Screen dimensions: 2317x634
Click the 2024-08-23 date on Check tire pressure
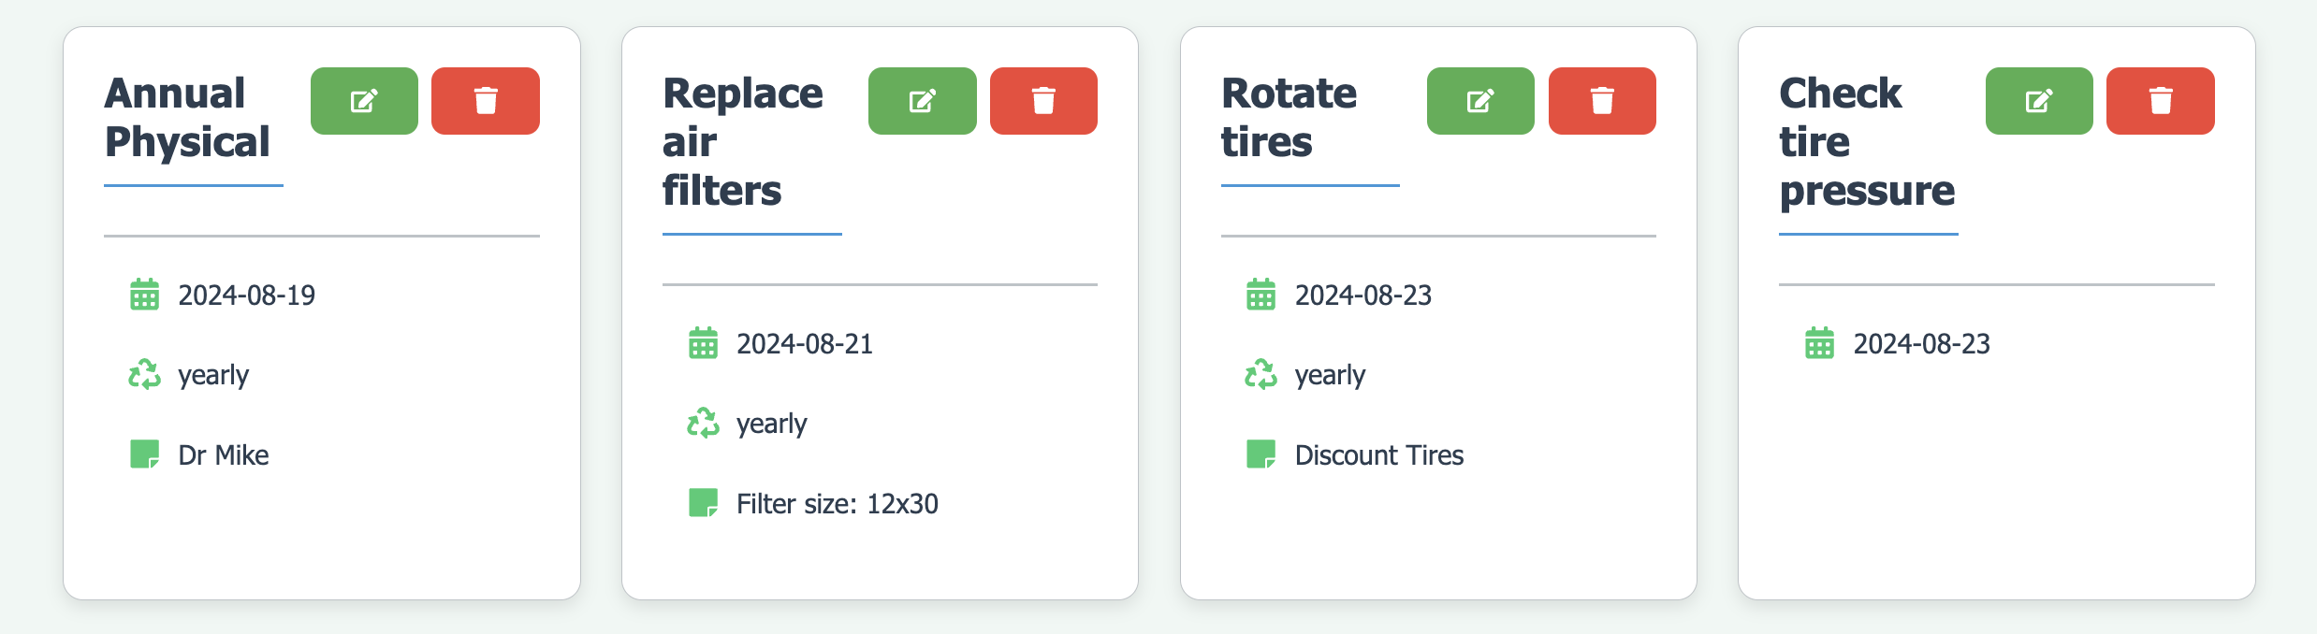(1922, 344)
